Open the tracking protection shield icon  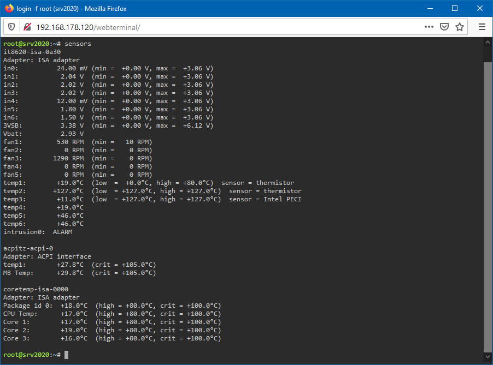(11, 27)
